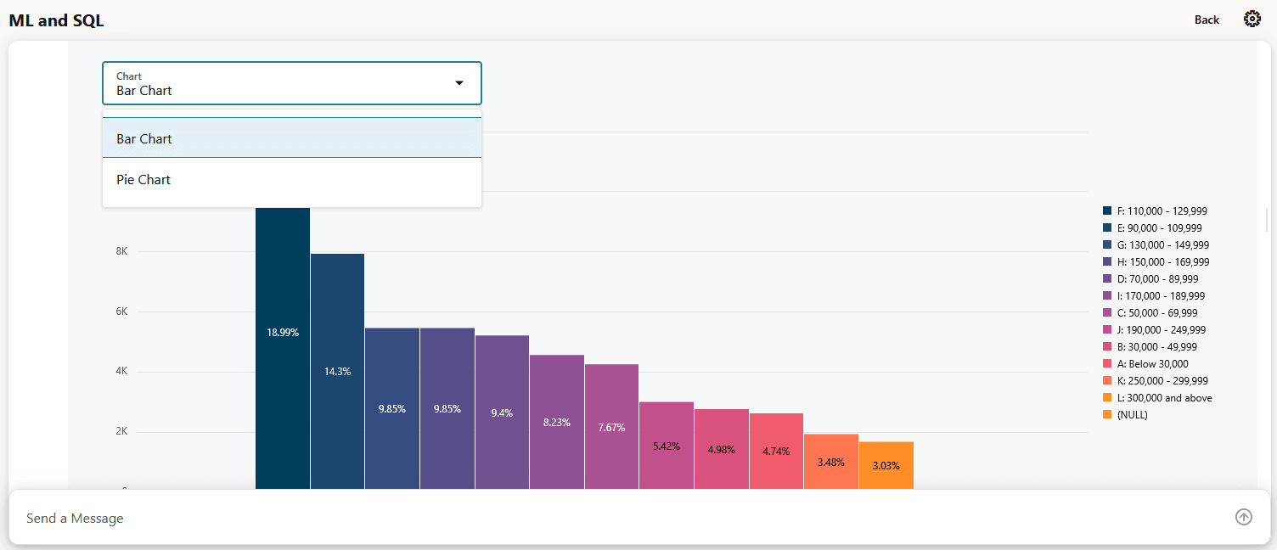The image size is (1277, 550).
Task: Click the (NULL) legend swatch
Action: click(x=1107, y=414)
